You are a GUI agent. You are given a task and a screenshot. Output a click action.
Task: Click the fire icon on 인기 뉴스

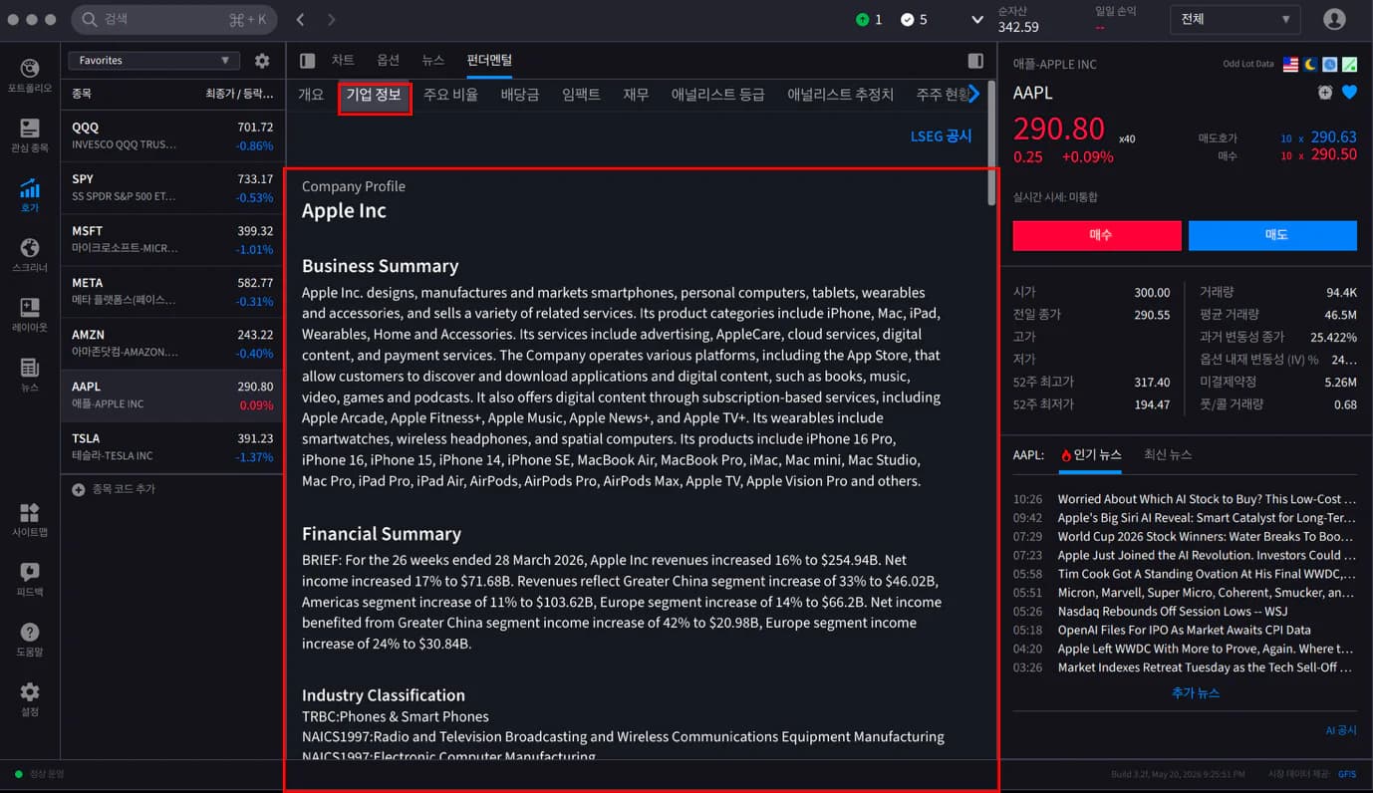coord(1066,455)
